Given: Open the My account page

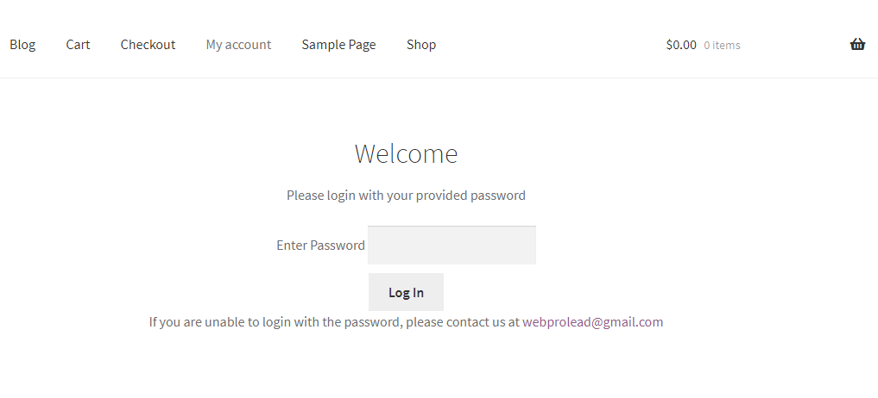Looking at the screenshot, I should point(238,45).
